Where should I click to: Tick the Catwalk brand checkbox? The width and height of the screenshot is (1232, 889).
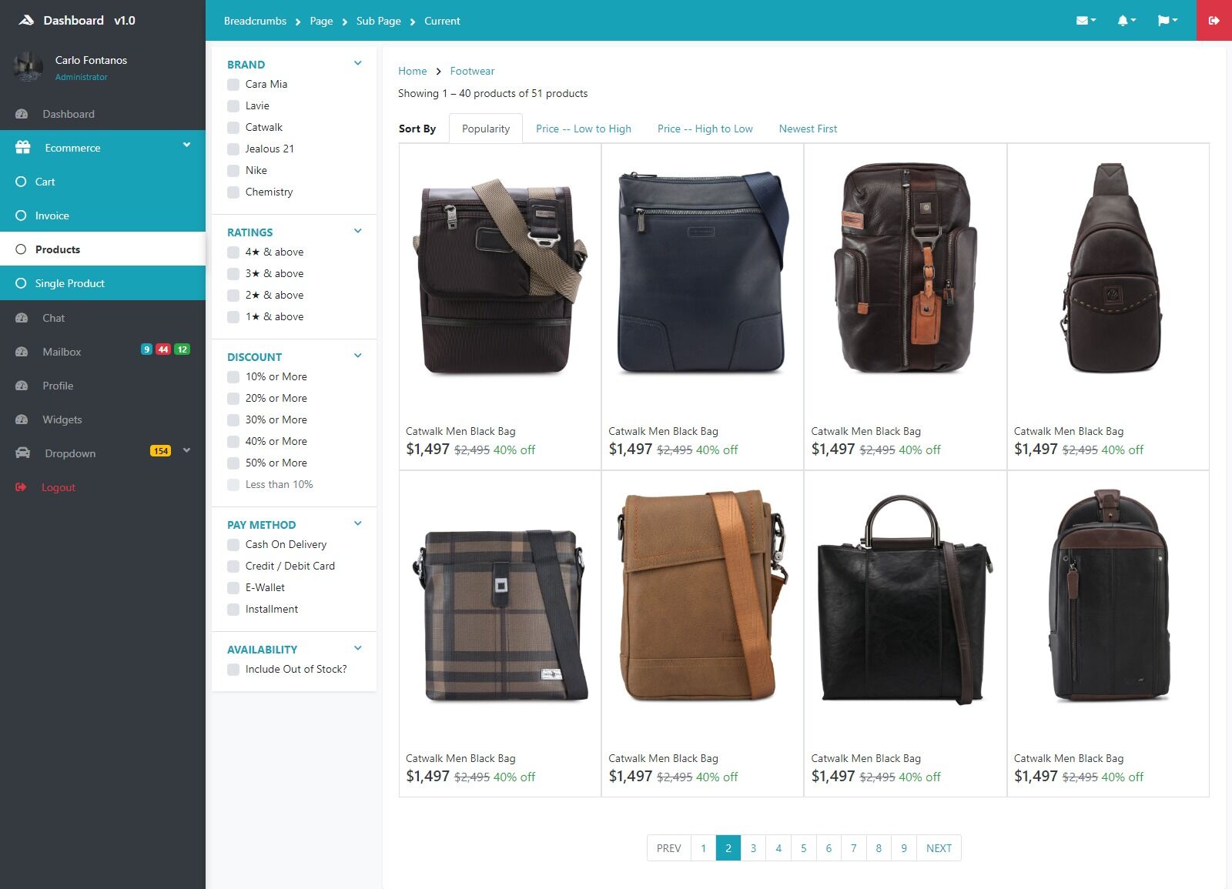click(233, 128)
